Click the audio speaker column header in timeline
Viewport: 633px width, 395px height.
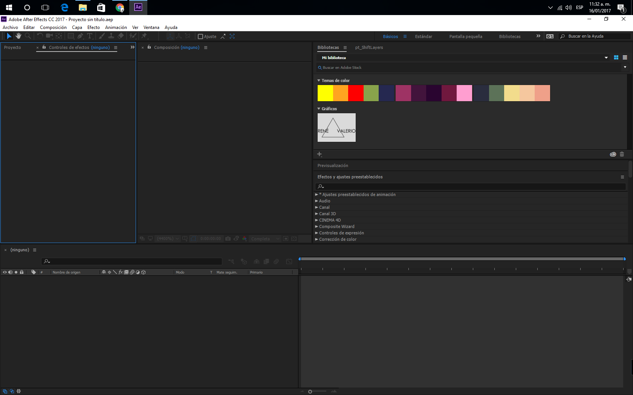[10, 272]
